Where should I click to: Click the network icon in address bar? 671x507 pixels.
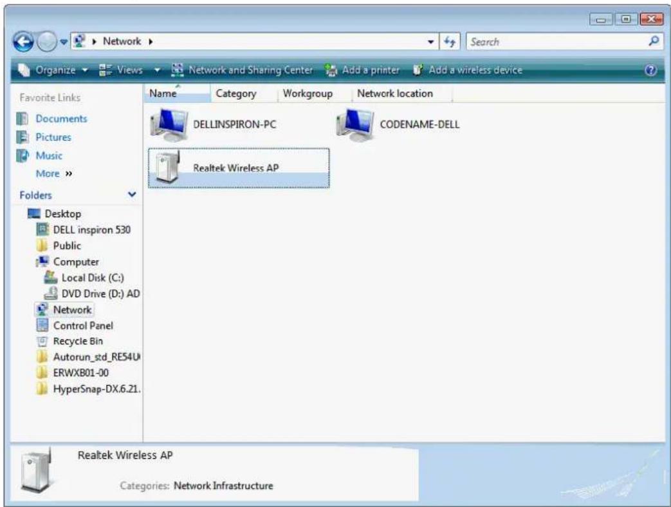[x=79, y=41]
